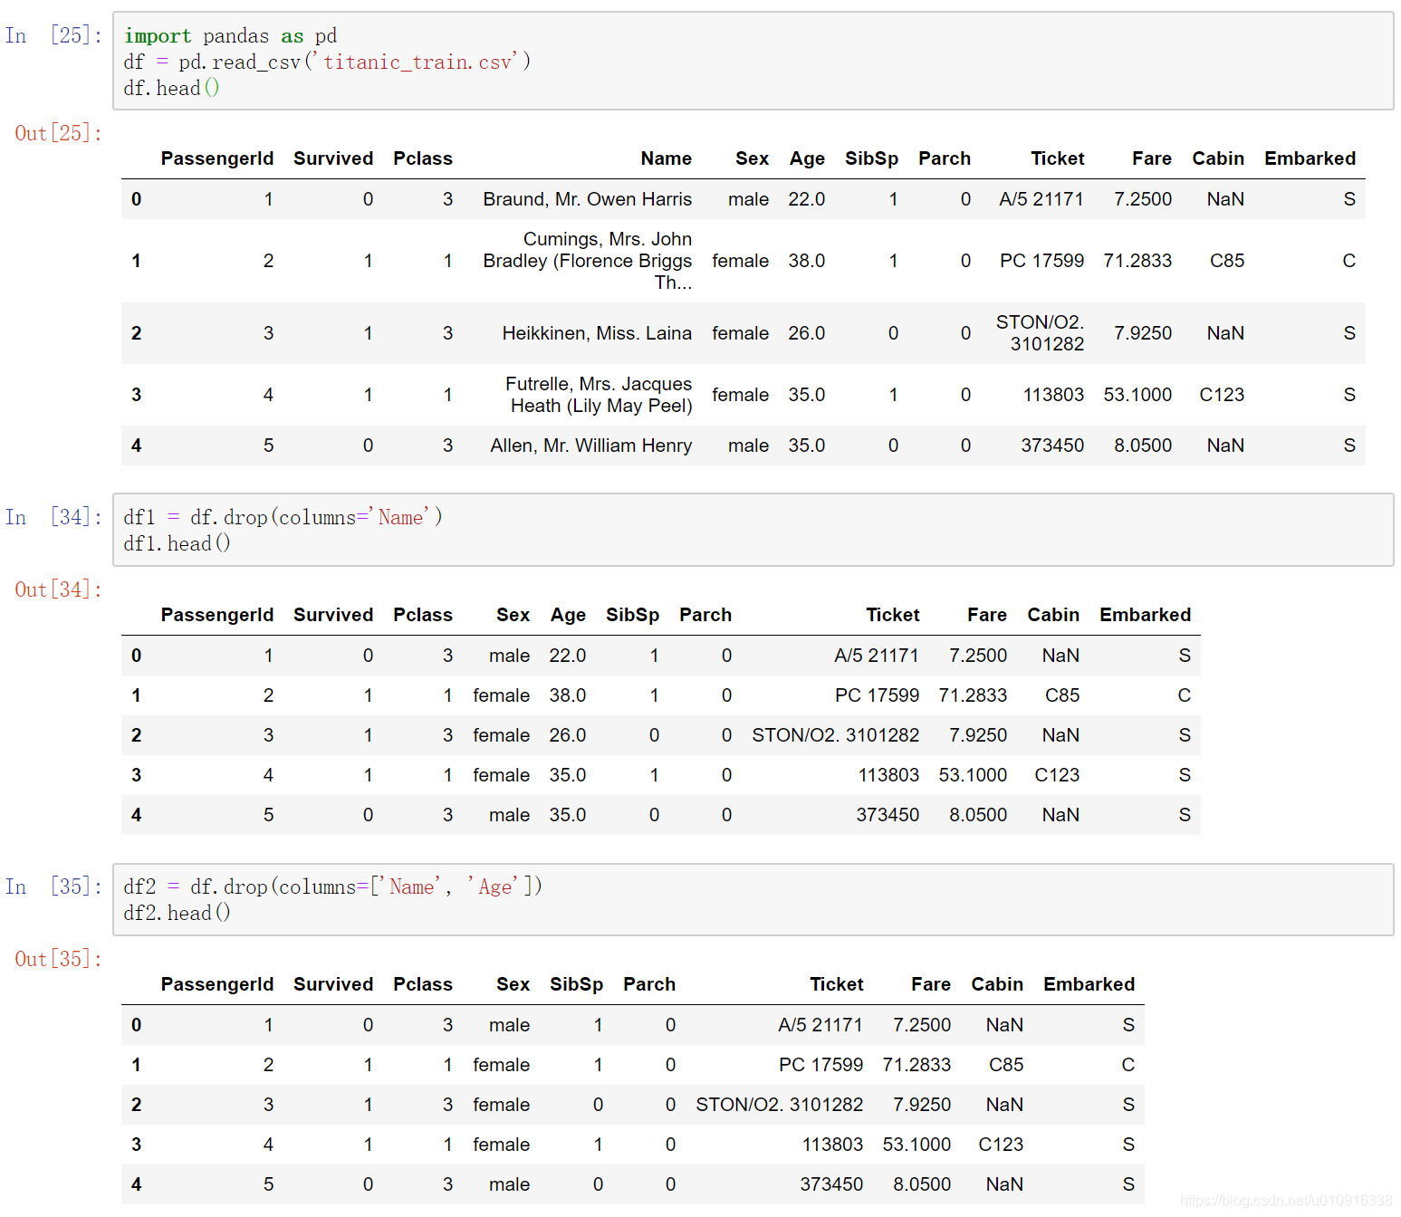The height and width of the screenshot is (1217, 1401).
Task: Click ticket PC 17599 in first table
Action: point(1041,261)
